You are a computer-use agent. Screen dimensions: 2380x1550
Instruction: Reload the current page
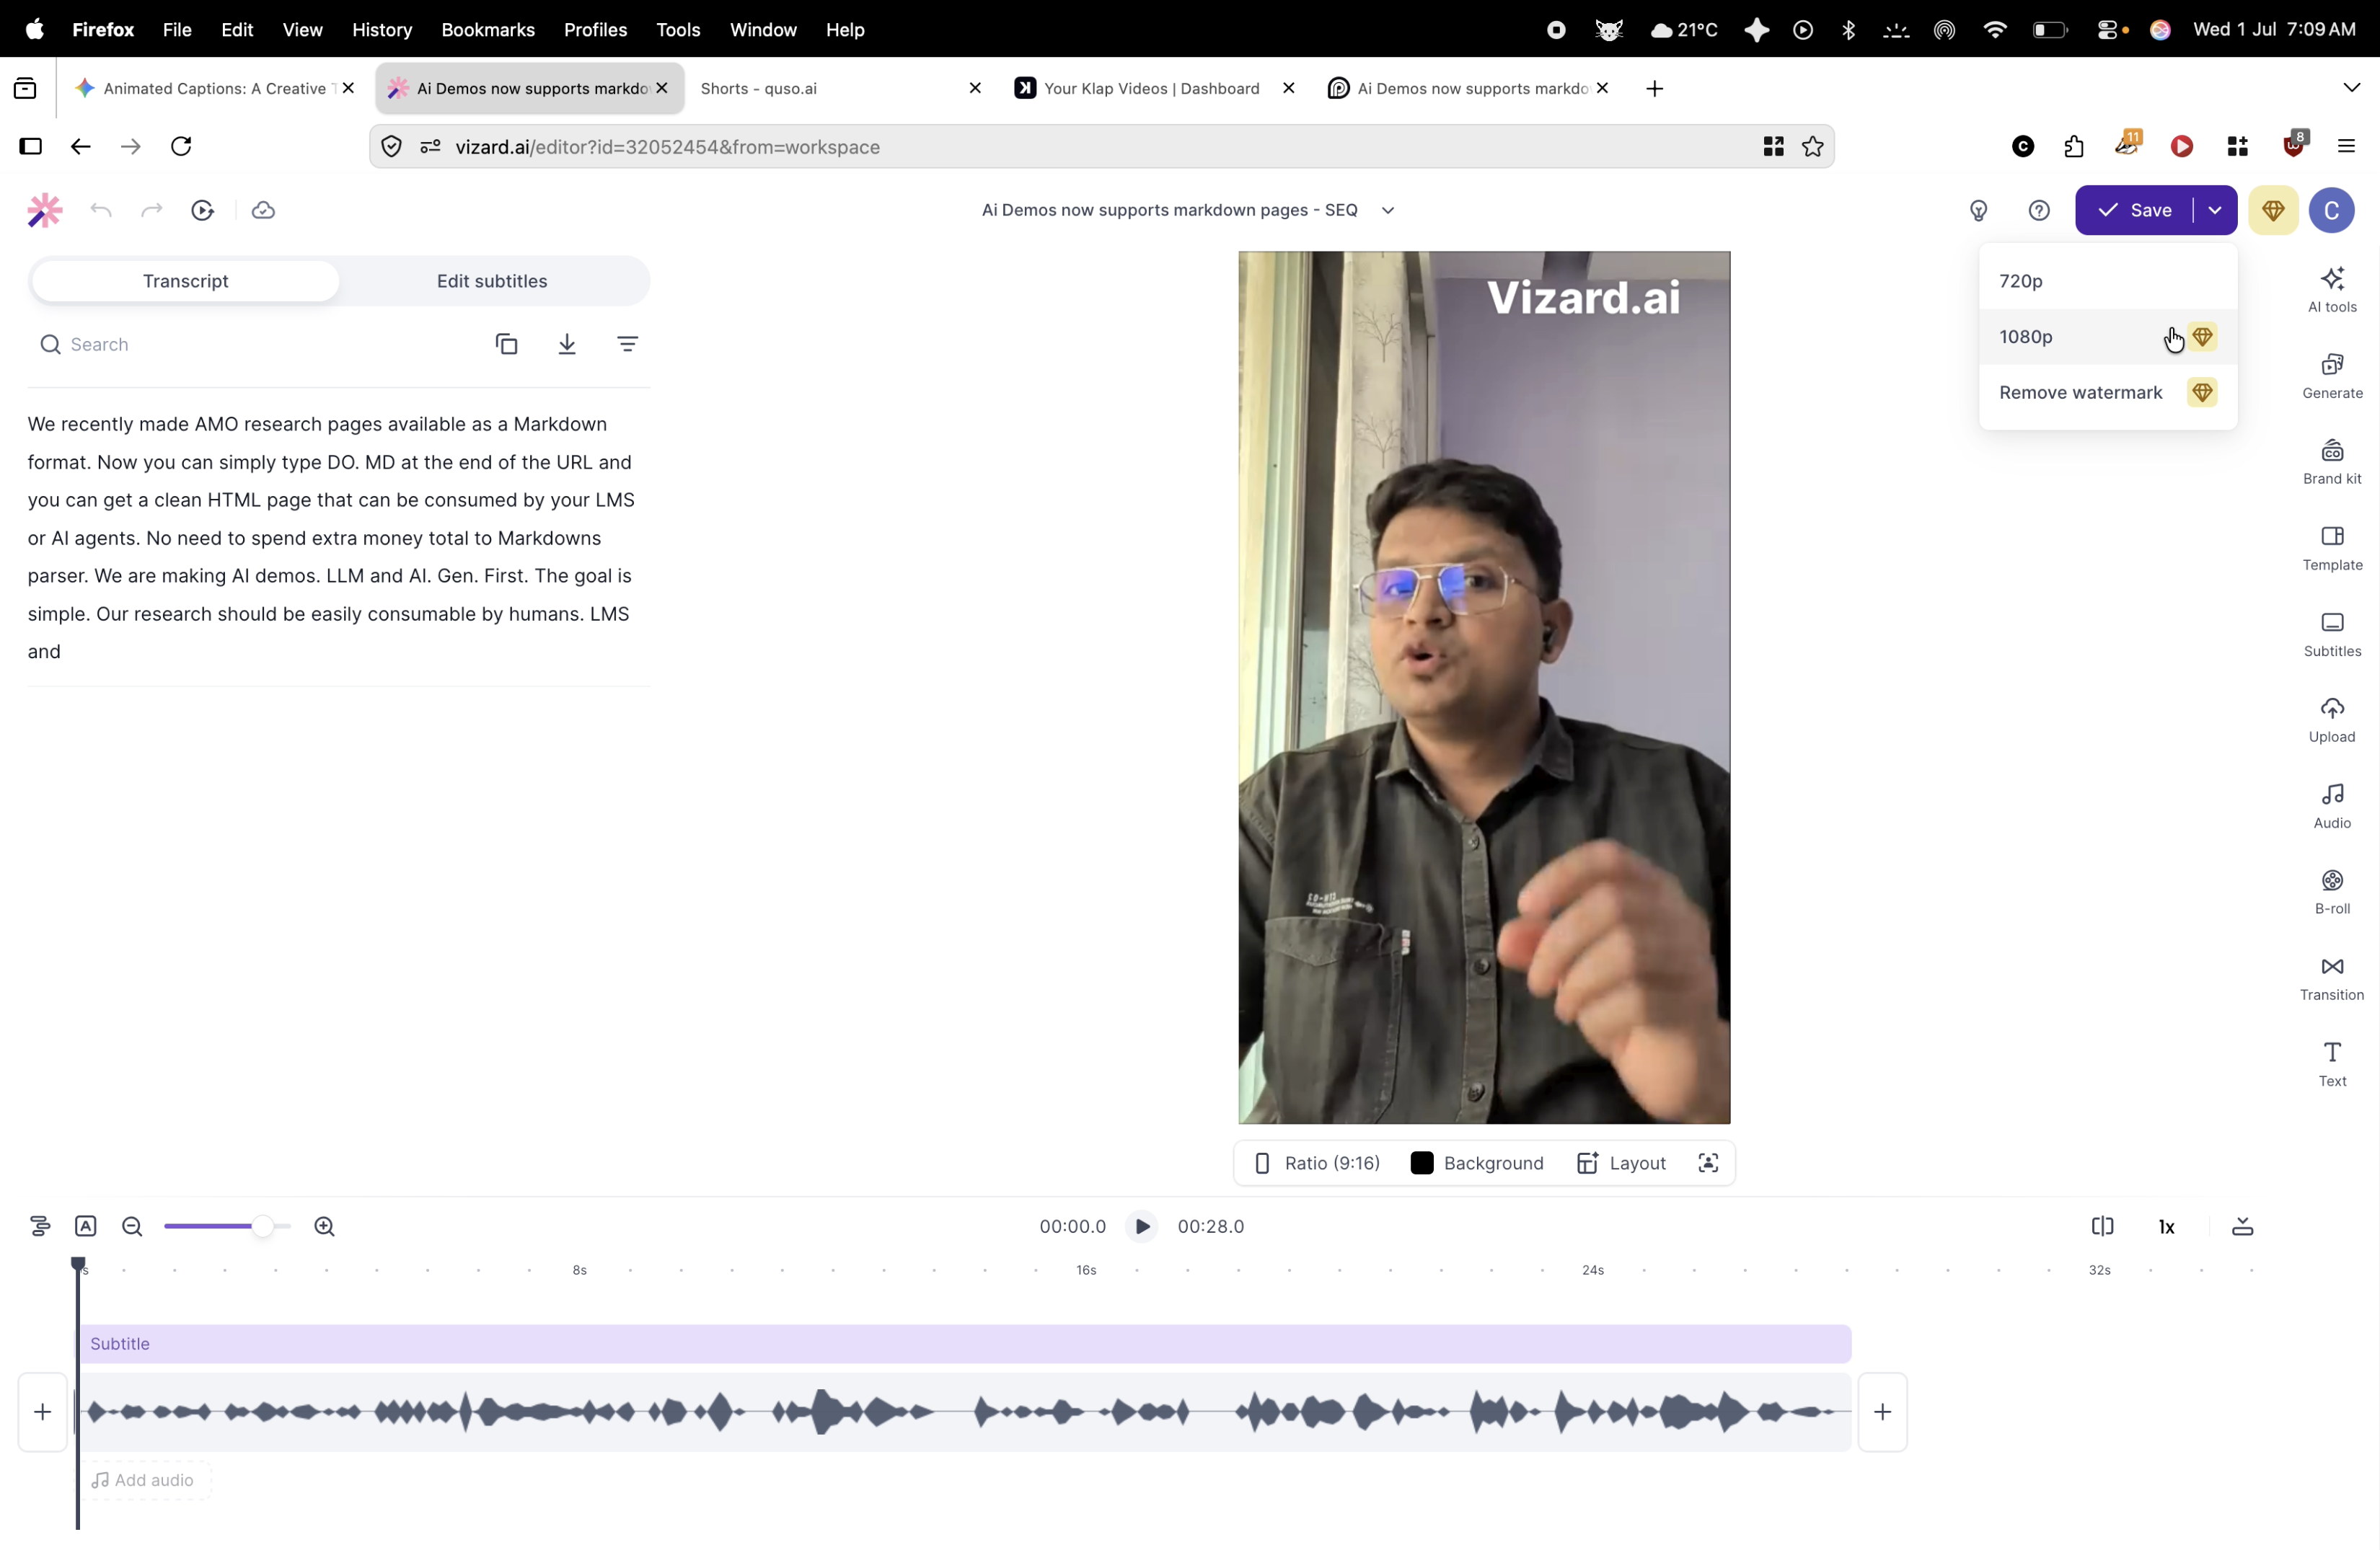pyautogui.click(x=181, y=146)
